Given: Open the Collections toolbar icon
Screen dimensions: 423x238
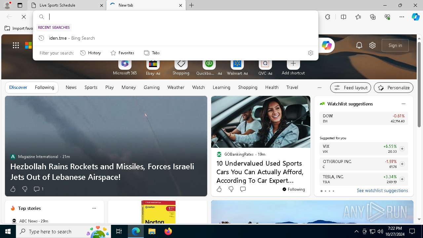Looking at the screenshot, I should pos(373,17).
